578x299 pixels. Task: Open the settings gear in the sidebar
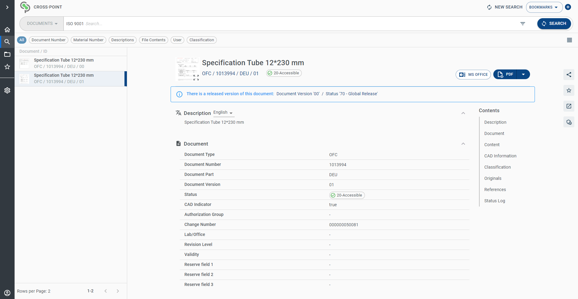7,90
